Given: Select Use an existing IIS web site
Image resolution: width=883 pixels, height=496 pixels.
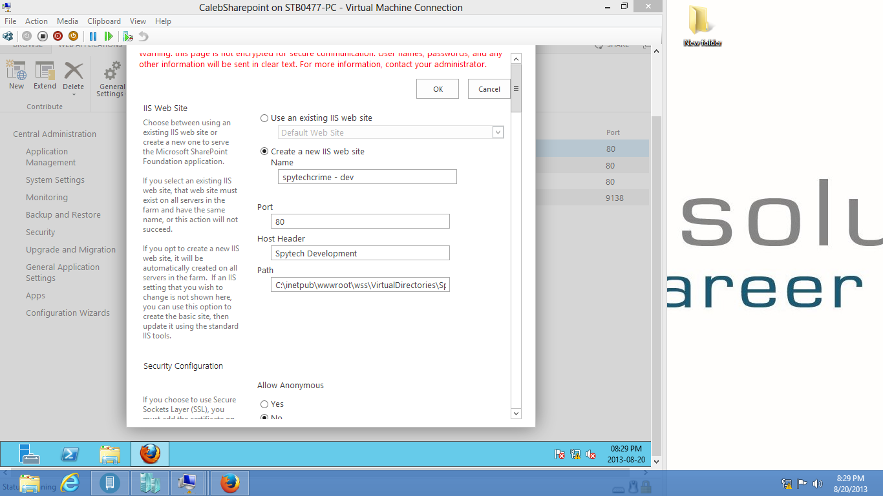Looking at the screenshot, I should (x=264, y=118).
